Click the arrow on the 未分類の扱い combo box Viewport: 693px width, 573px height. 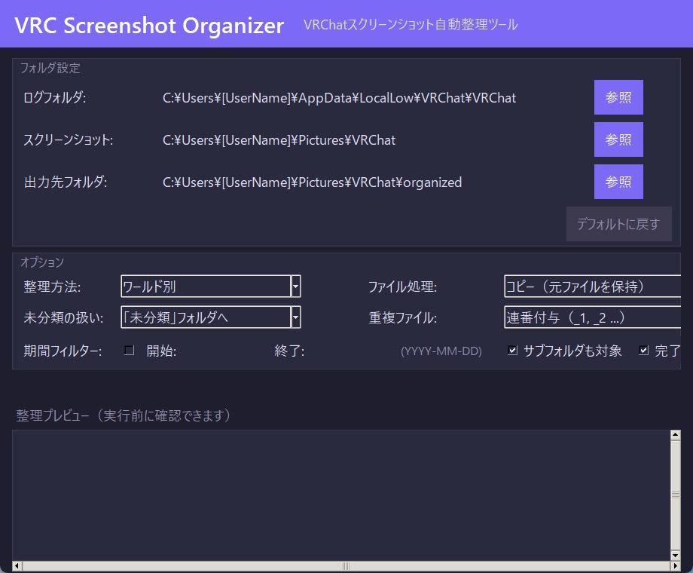[x=295, y=317]
